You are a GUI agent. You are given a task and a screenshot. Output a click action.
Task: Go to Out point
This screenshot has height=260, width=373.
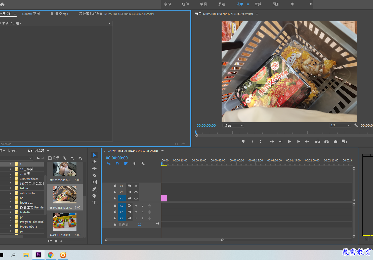[307, 142]
